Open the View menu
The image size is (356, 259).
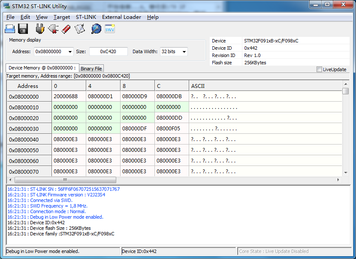pos(42,17)
